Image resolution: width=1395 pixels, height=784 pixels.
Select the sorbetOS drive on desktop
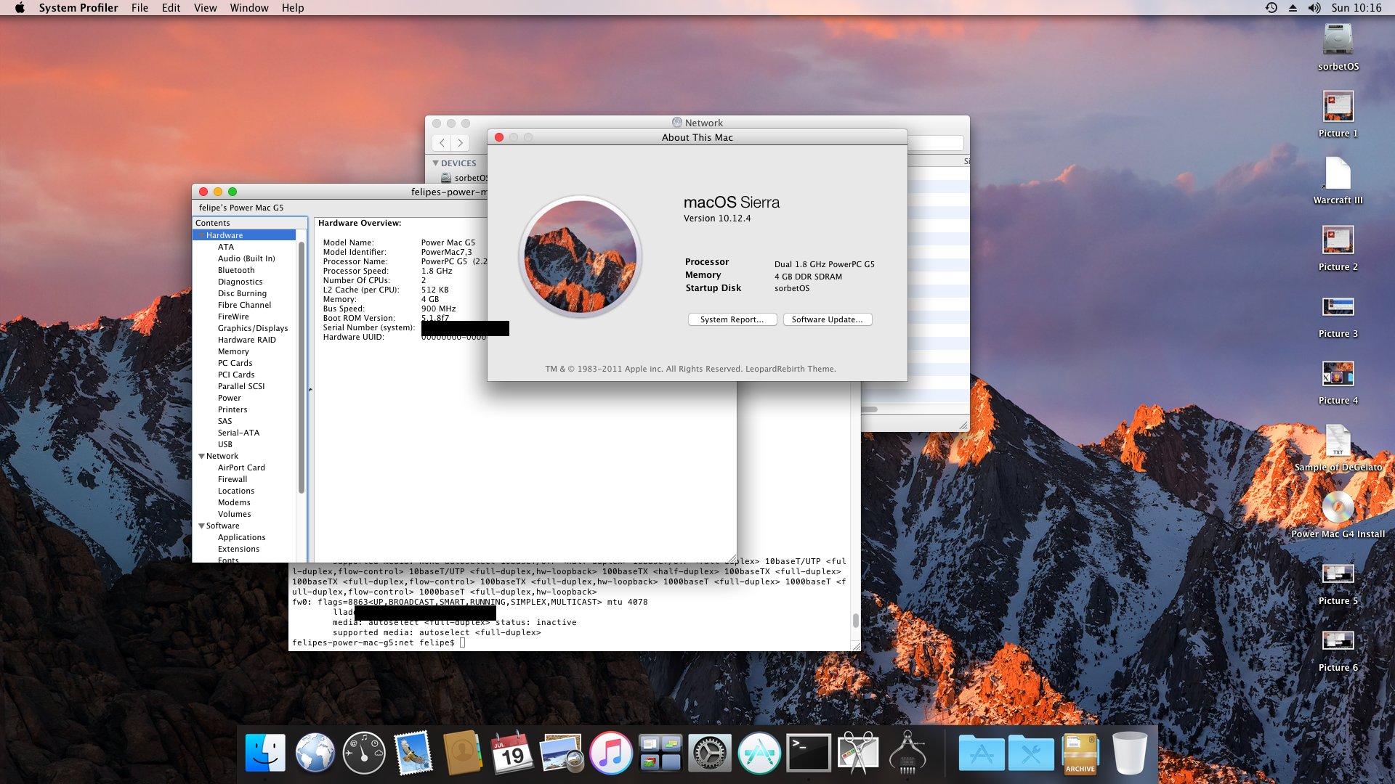click(x=1338, y=48)
